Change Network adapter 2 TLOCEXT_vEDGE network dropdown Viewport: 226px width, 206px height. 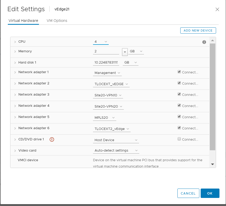(111, 84)
